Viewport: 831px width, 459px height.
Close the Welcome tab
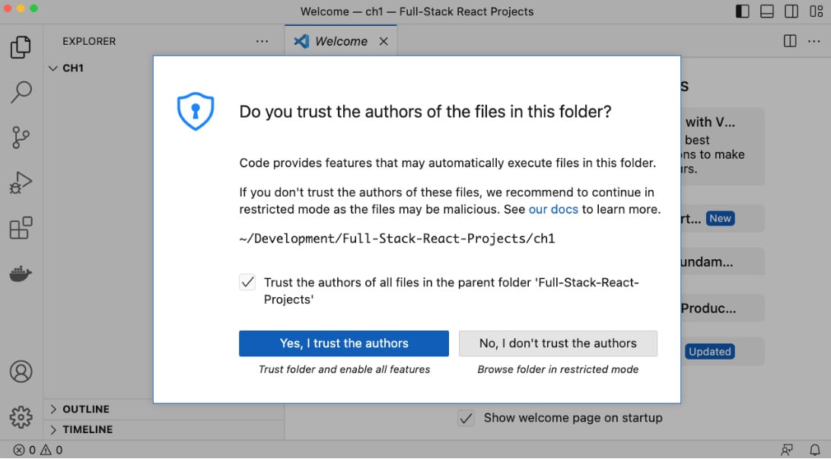pos(384,41)
